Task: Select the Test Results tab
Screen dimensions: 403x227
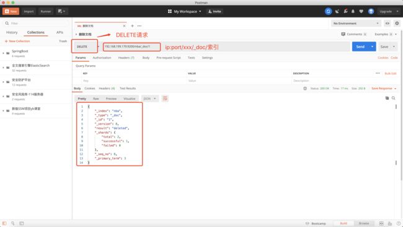Action: pos(128,89)
